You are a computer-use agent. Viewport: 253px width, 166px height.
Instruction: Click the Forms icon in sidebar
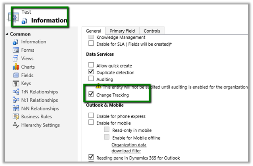coord(16,50)
